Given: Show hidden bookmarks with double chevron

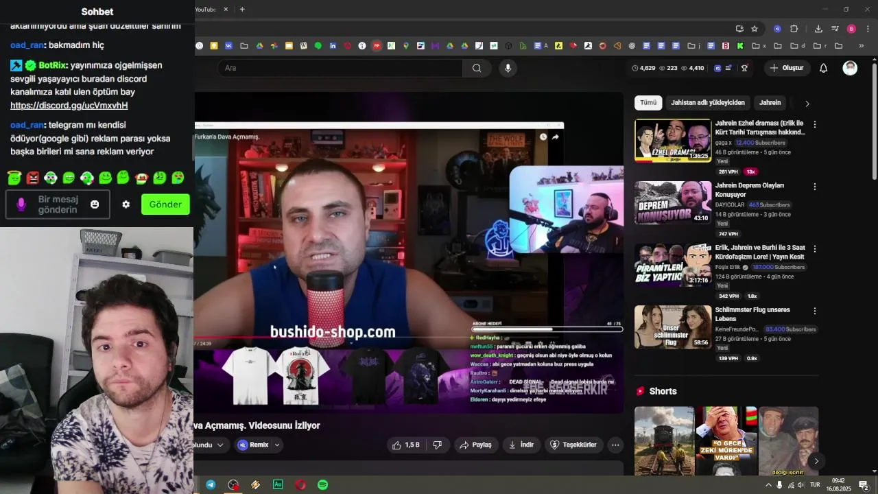Looking at the screenshot, I should 862,46.
